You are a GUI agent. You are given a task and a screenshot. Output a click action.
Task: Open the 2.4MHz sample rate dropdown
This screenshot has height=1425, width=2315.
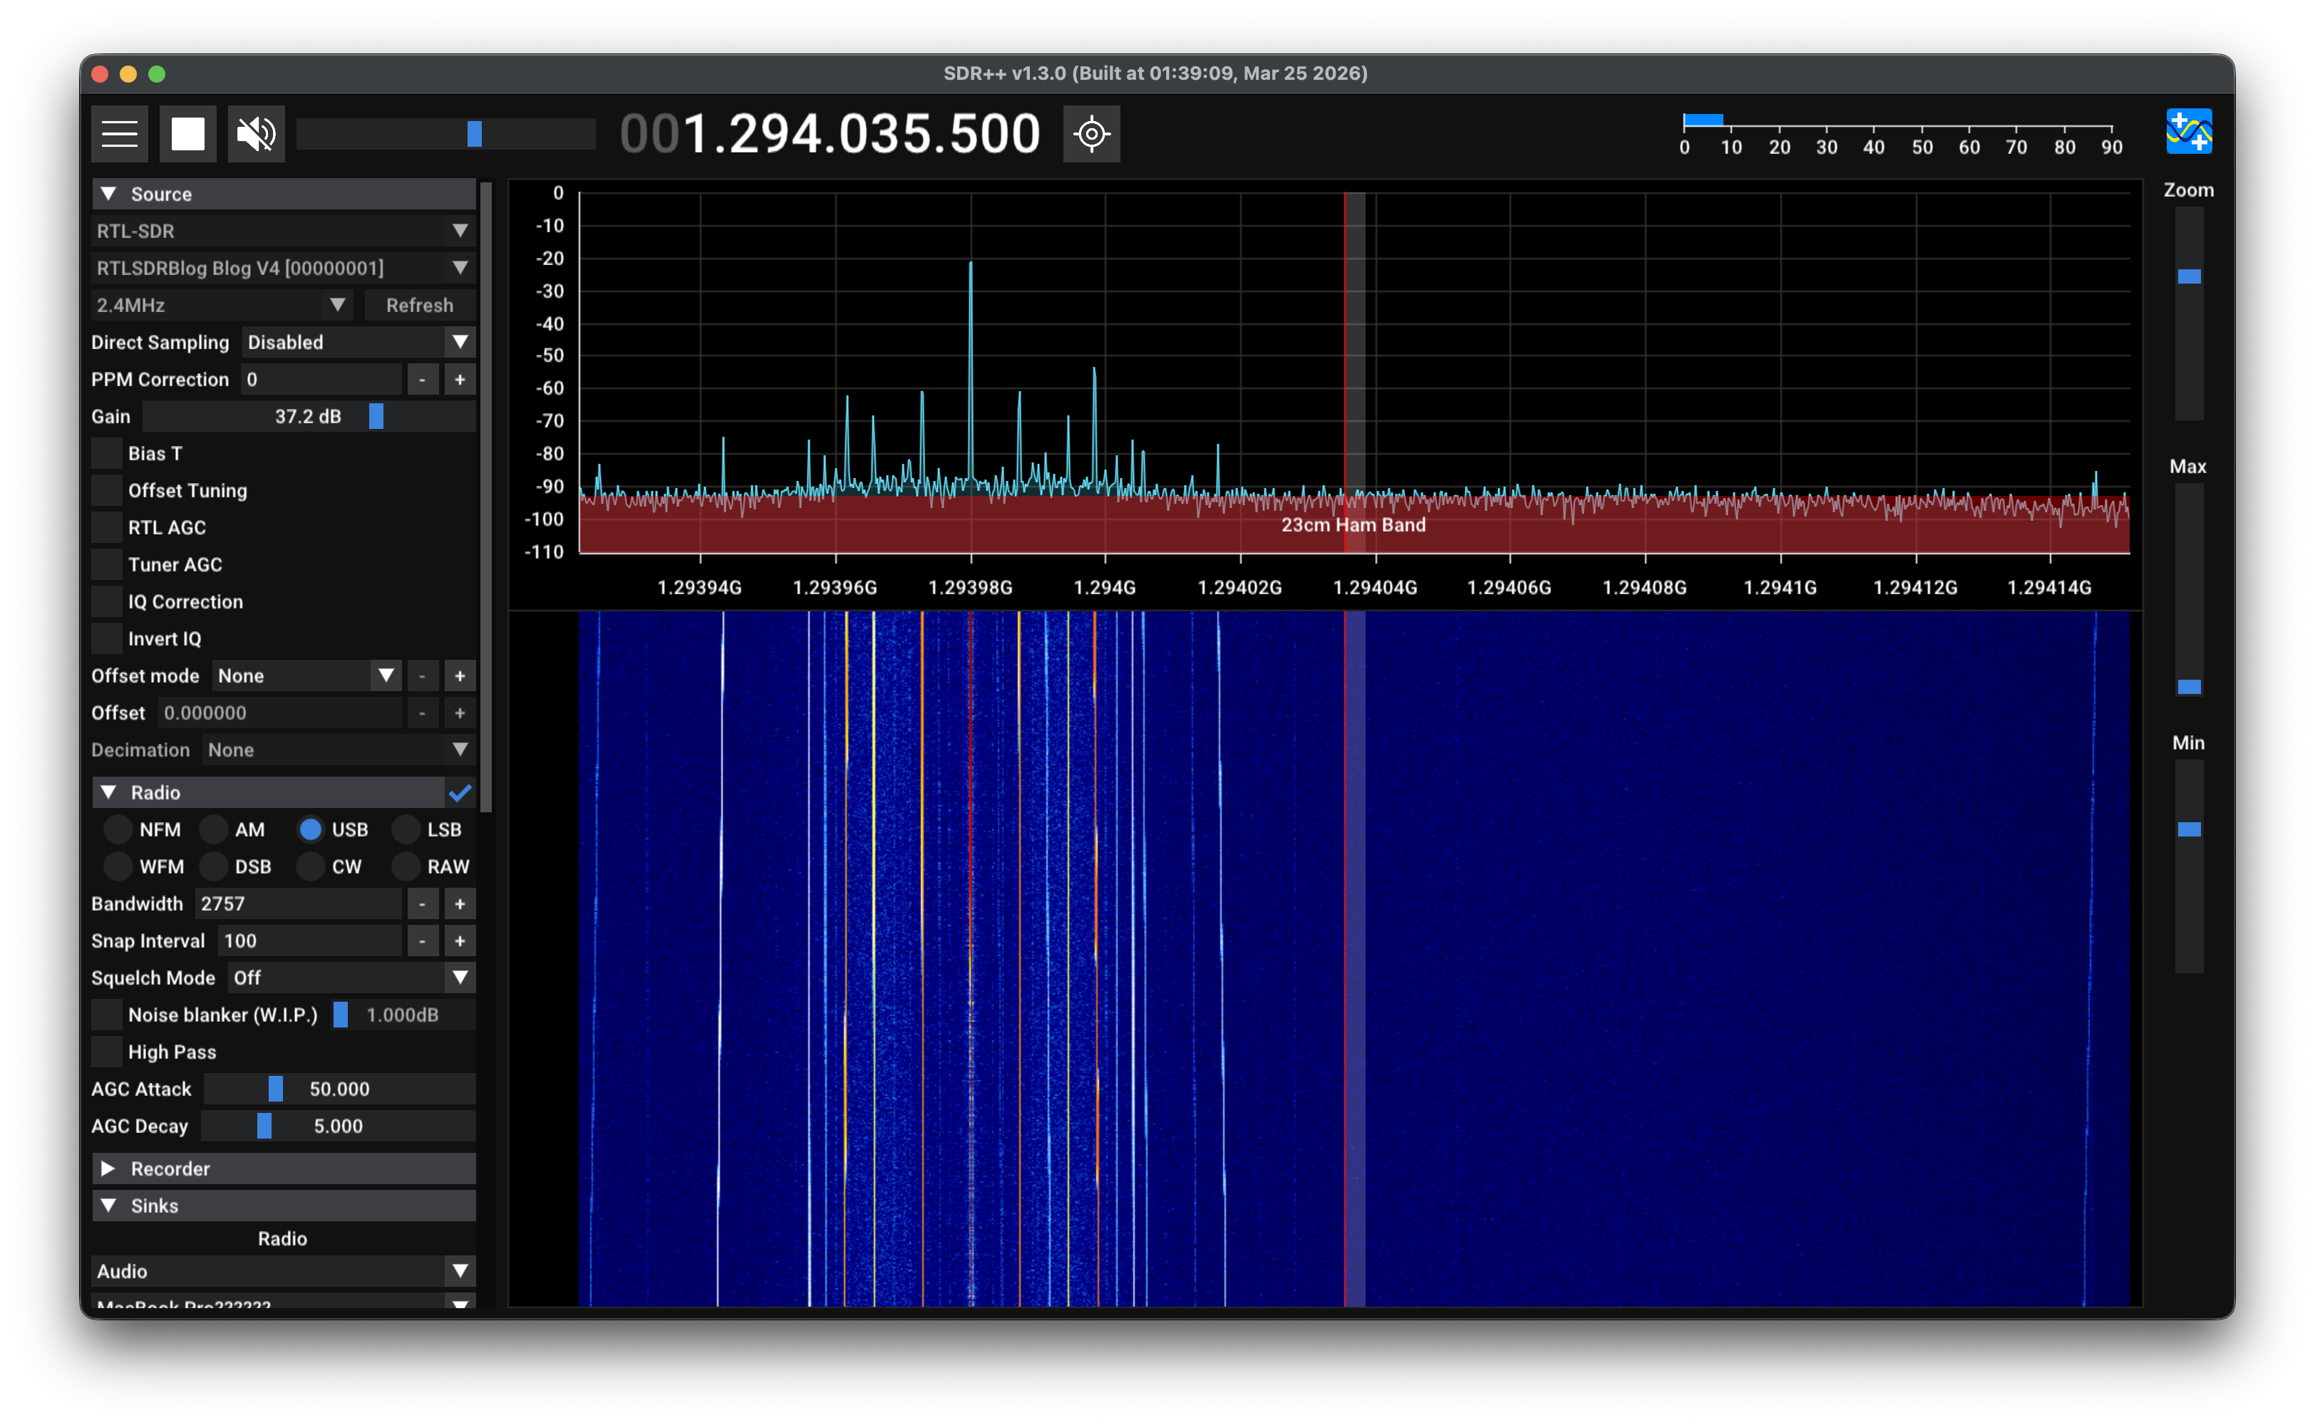222,306
